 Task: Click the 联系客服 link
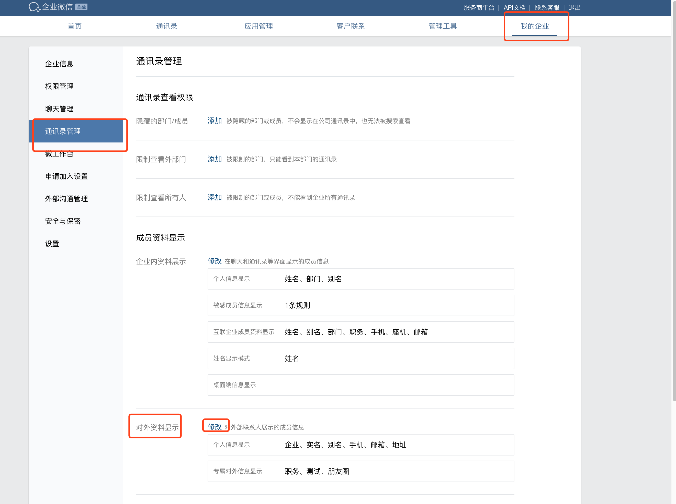[x=547, y=8]
